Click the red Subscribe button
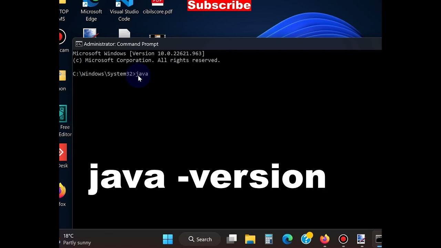The width and height of the screenshot is (441, 248). (219, 5)
